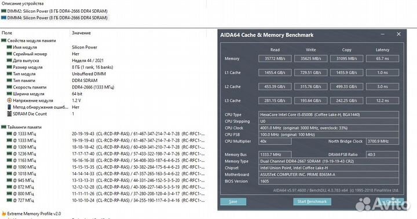Click the icon of the 945 МГц row
This screenshot has height=219, width=417.
click(9, 180)
